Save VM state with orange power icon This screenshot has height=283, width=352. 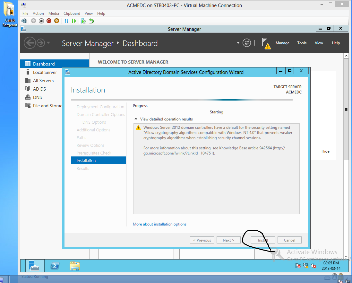point(56,21)
